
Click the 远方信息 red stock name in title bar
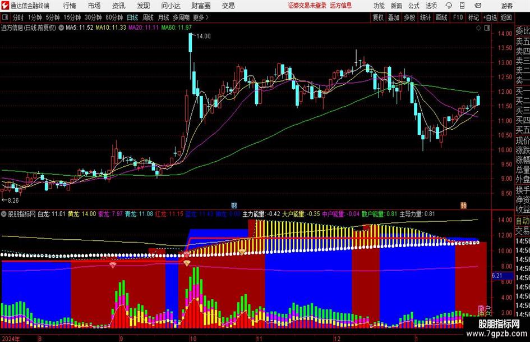(x=341, y=6)
